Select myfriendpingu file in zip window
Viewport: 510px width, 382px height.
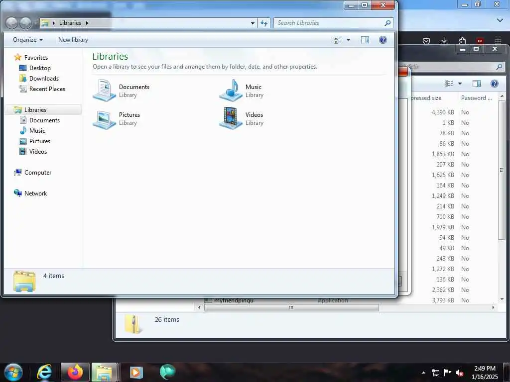(234, 300)
